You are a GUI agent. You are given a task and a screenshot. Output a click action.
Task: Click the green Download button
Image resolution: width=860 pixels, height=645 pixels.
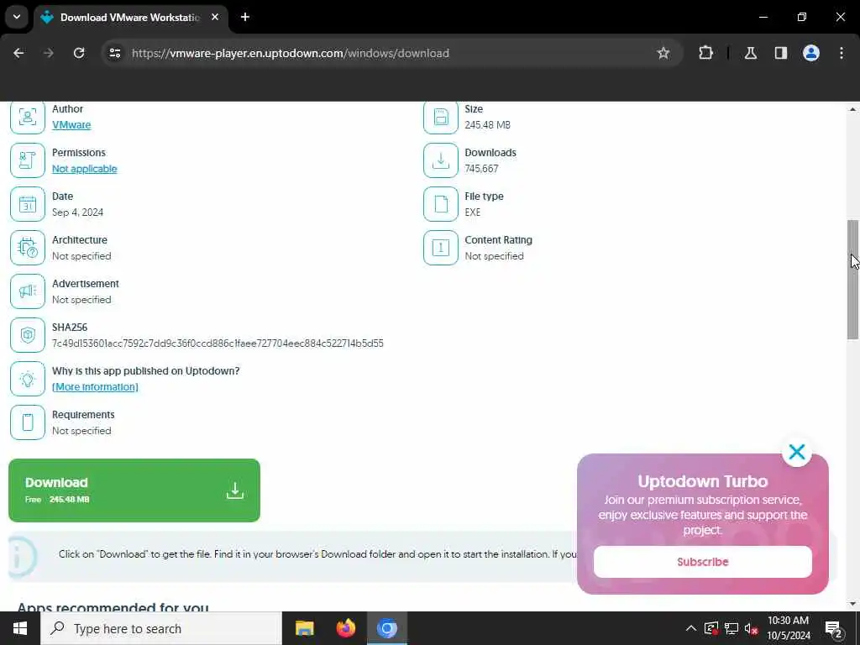pyautogui.click(x=134, y=490)
